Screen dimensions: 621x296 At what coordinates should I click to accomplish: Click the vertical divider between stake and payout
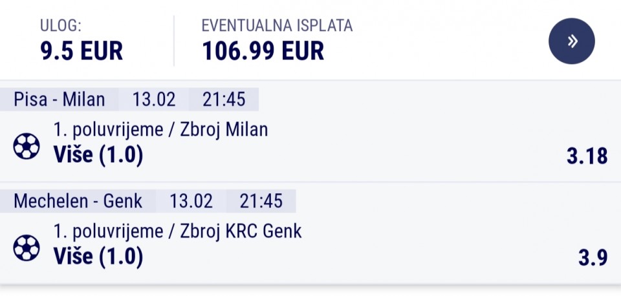[x=174, y=41]
